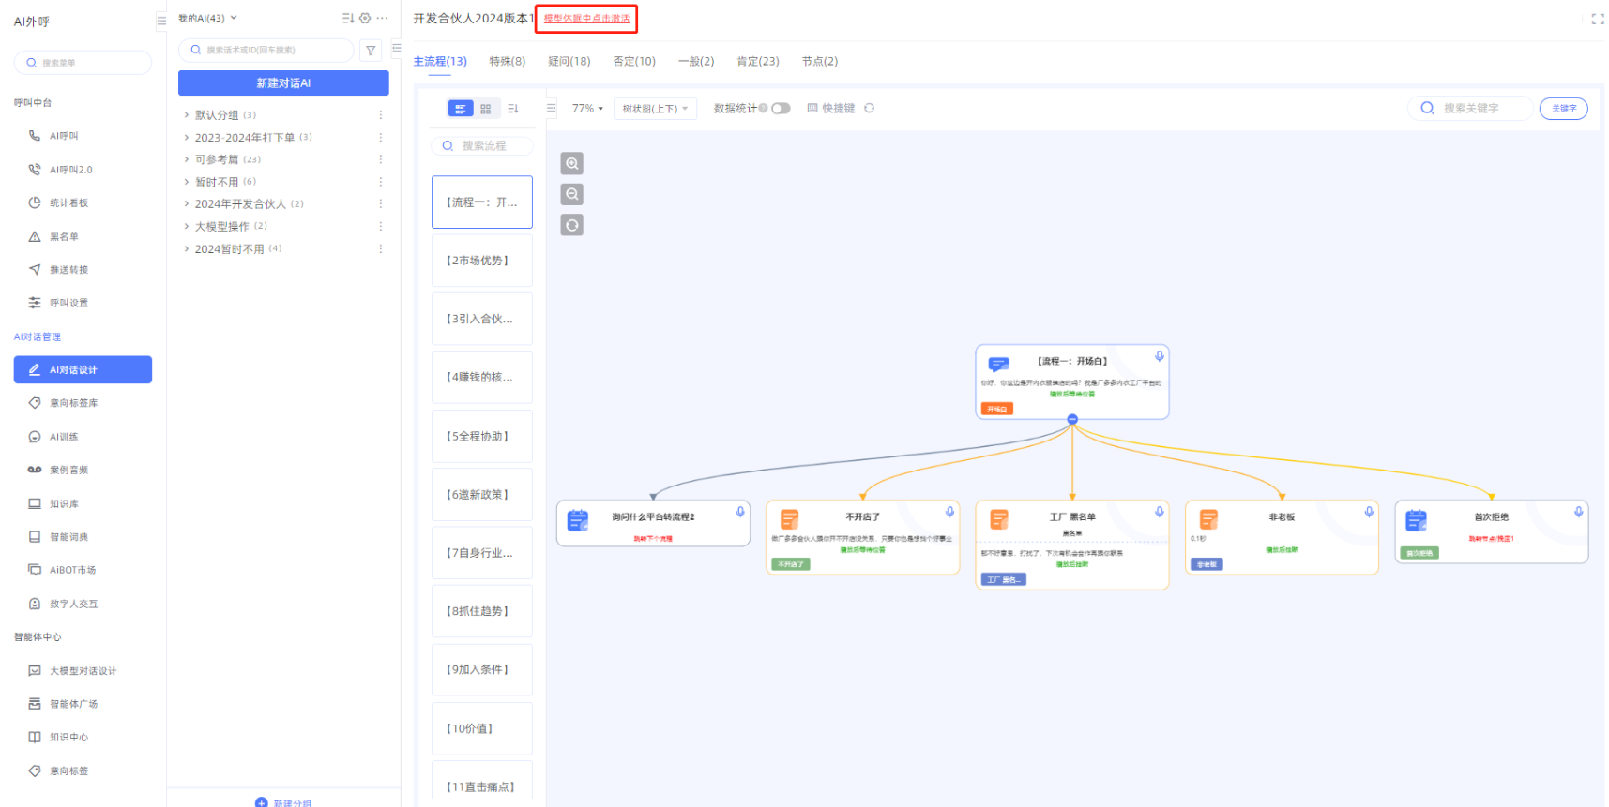Open the 77% zoom level dropdown
The height and width of the screenshot is (807, 1609).
point(587,109)
